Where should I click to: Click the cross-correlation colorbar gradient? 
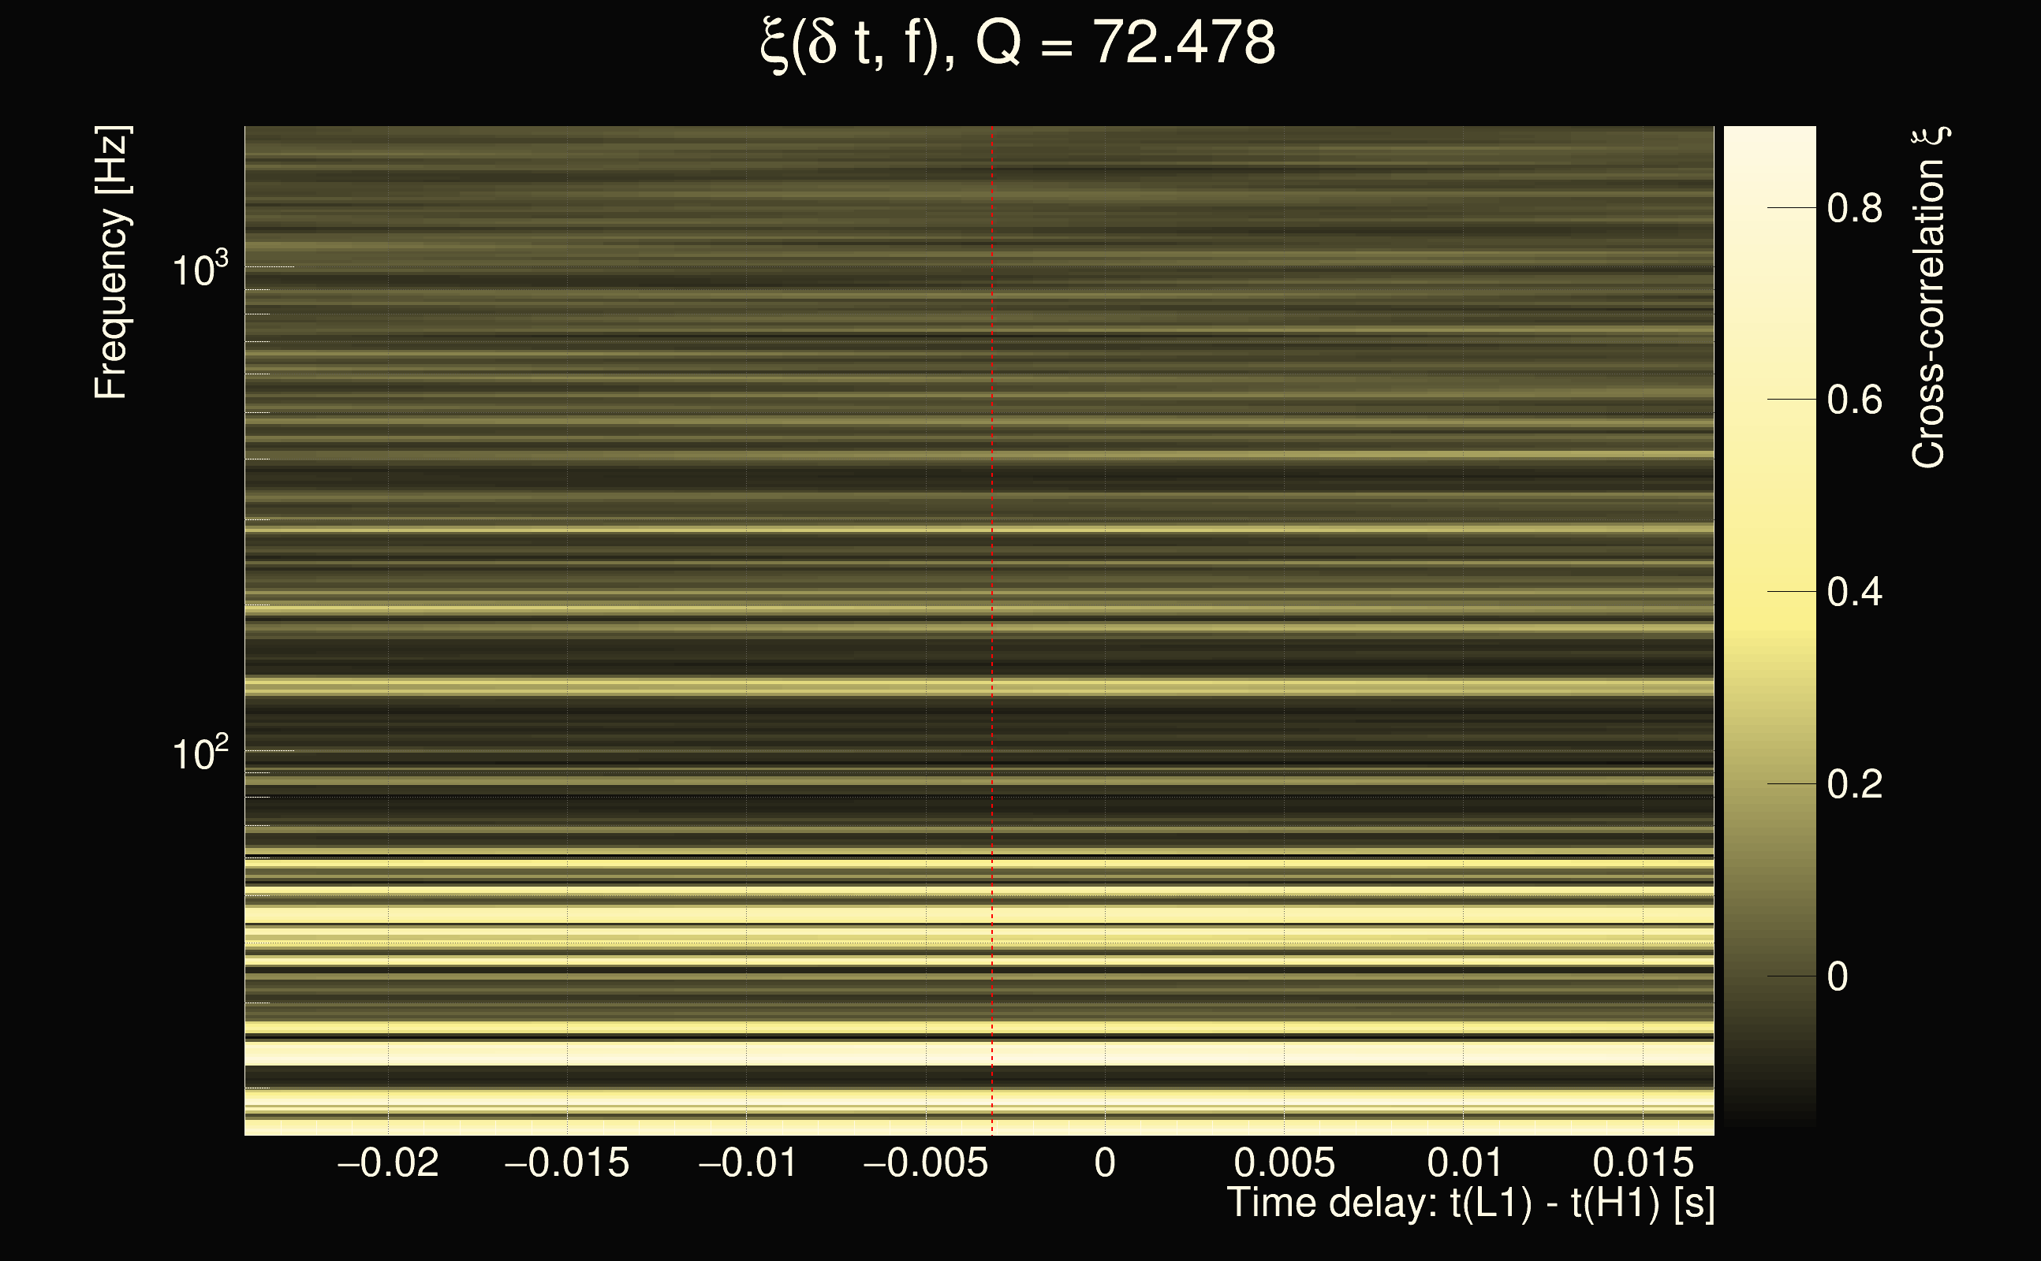click(x=1769, y=626)
